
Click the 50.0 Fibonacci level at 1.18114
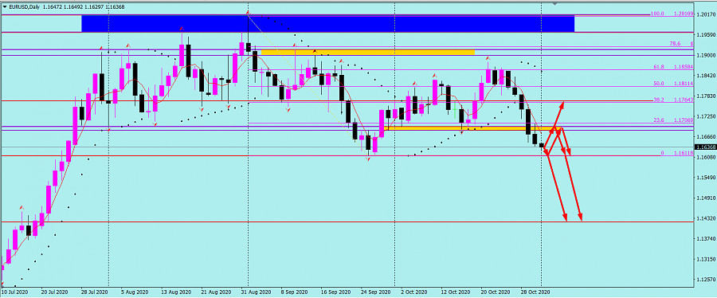coord(671,84)
